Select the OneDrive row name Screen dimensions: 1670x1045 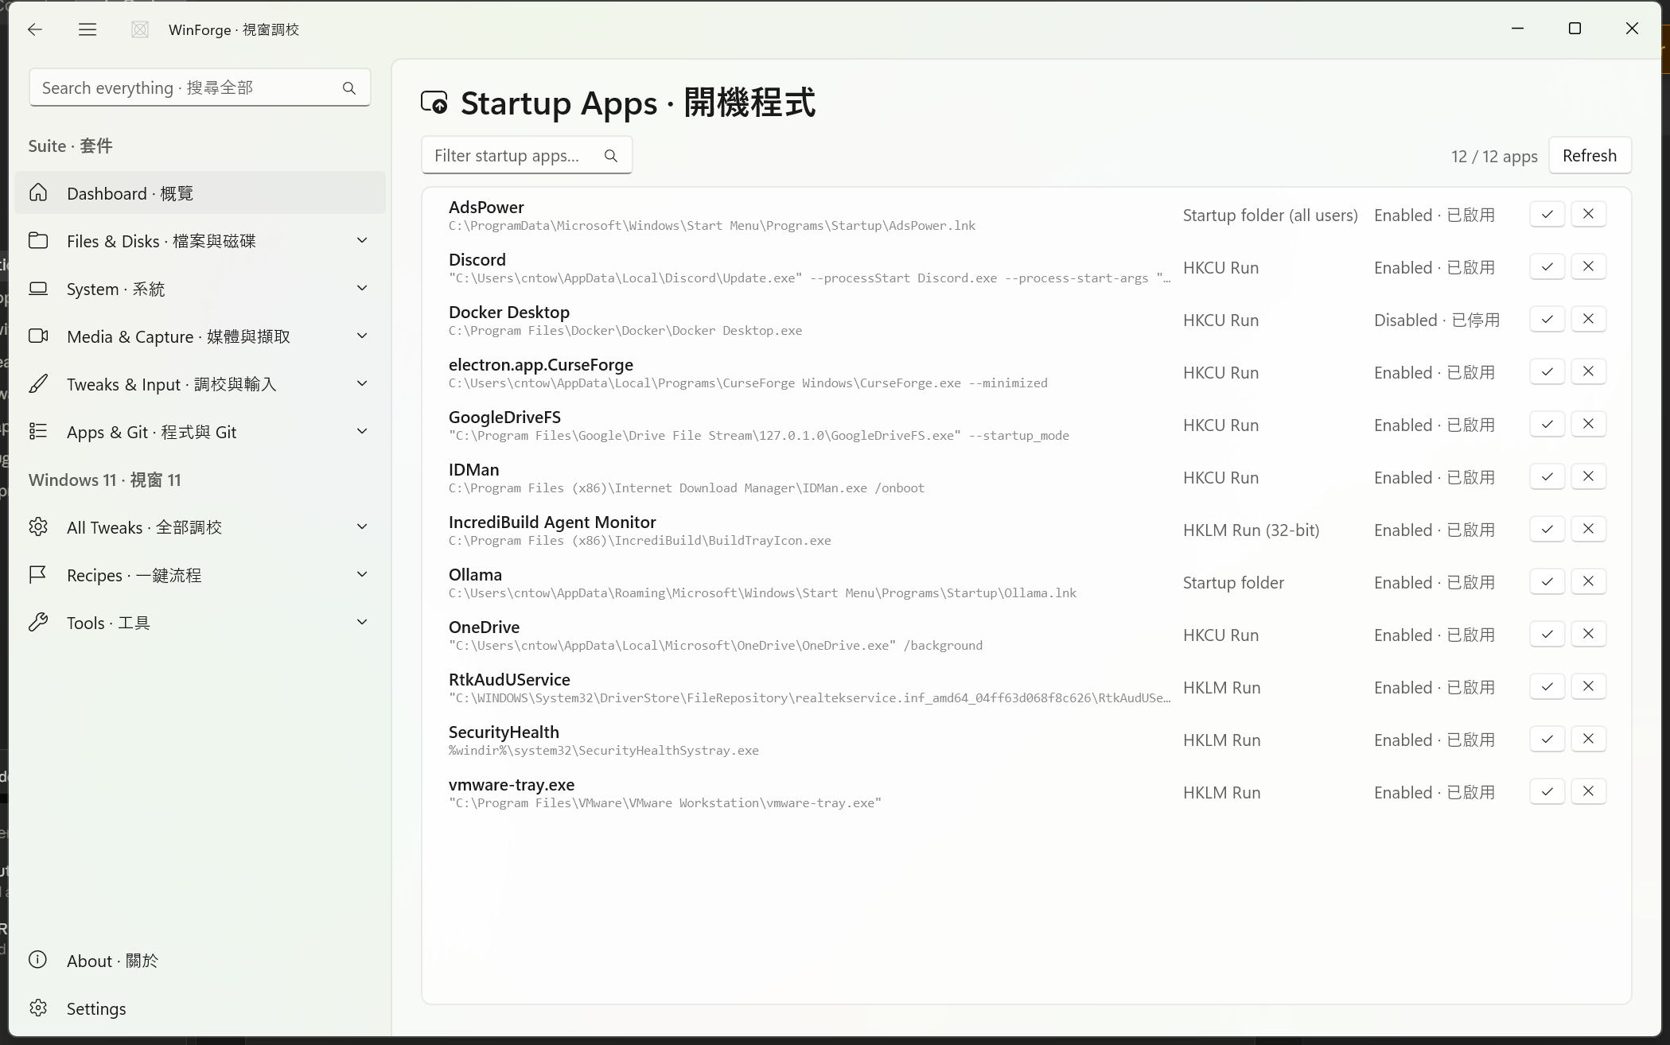pos(484,627)
